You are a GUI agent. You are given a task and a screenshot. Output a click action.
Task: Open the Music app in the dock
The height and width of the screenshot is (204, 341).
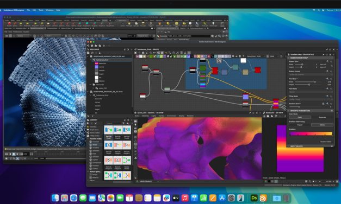click(x=185, y=197)
